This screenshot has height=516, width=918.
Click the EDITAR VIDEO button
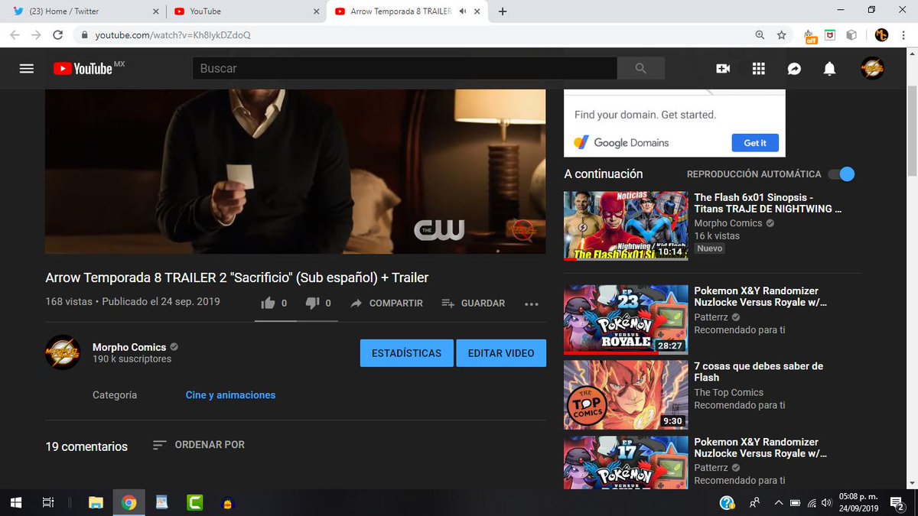click(501, 353)
